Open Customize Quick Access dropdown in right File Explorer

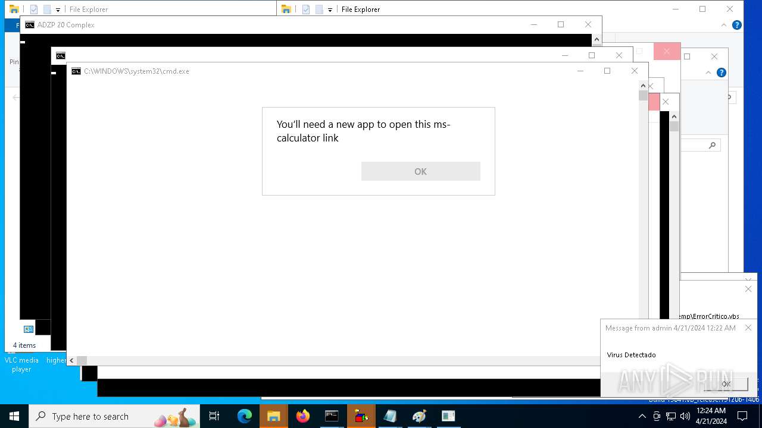pyautogui.click(x=330, y=10)
